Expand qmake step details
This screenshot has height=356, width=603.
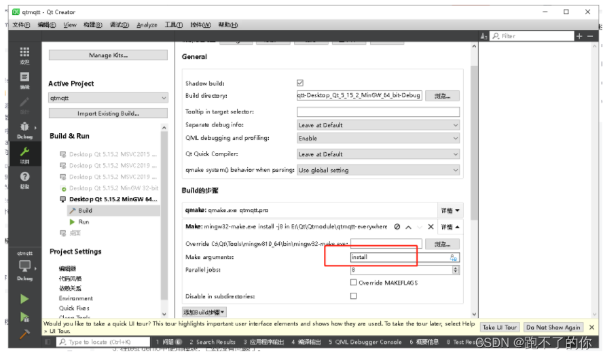coord(450,211)
